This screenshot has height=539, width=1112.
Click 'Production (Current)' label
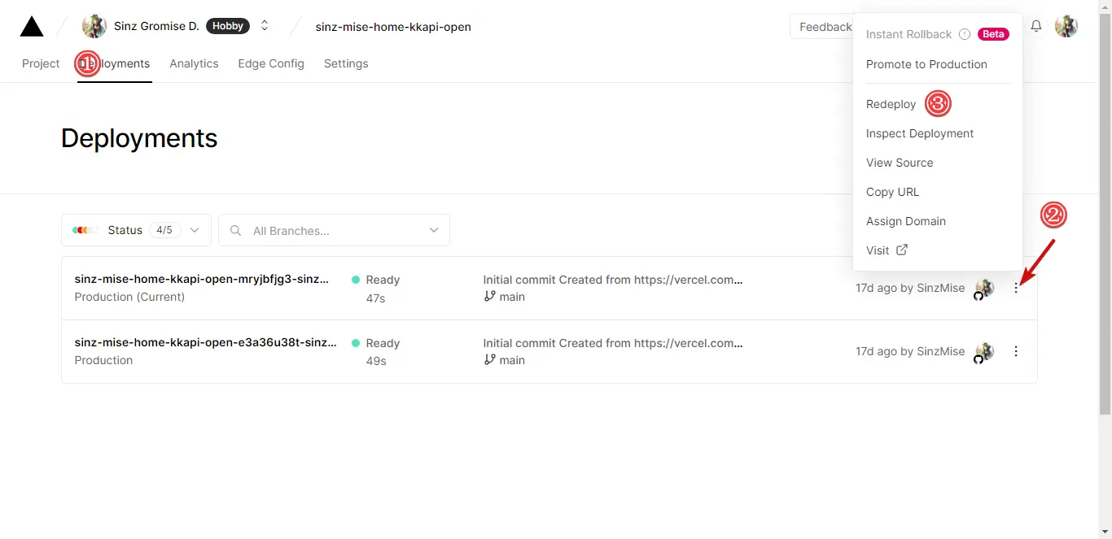tap(129, 297)
